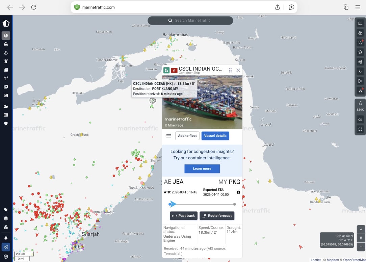
Task: Click the speech bubble plus icon in address bar
Action: 291,7
